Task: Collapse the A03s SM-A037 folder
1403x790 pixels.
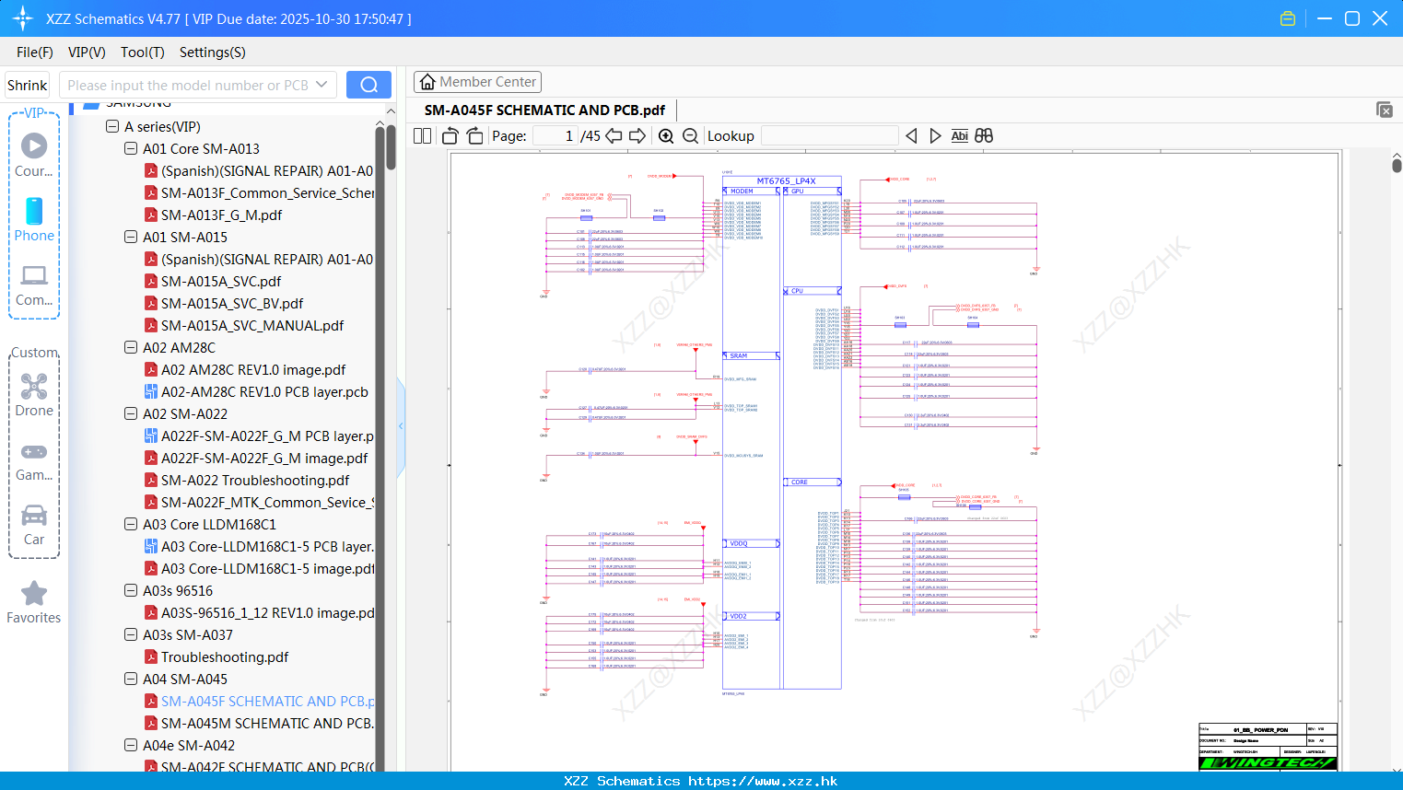Action: (131, 634)
